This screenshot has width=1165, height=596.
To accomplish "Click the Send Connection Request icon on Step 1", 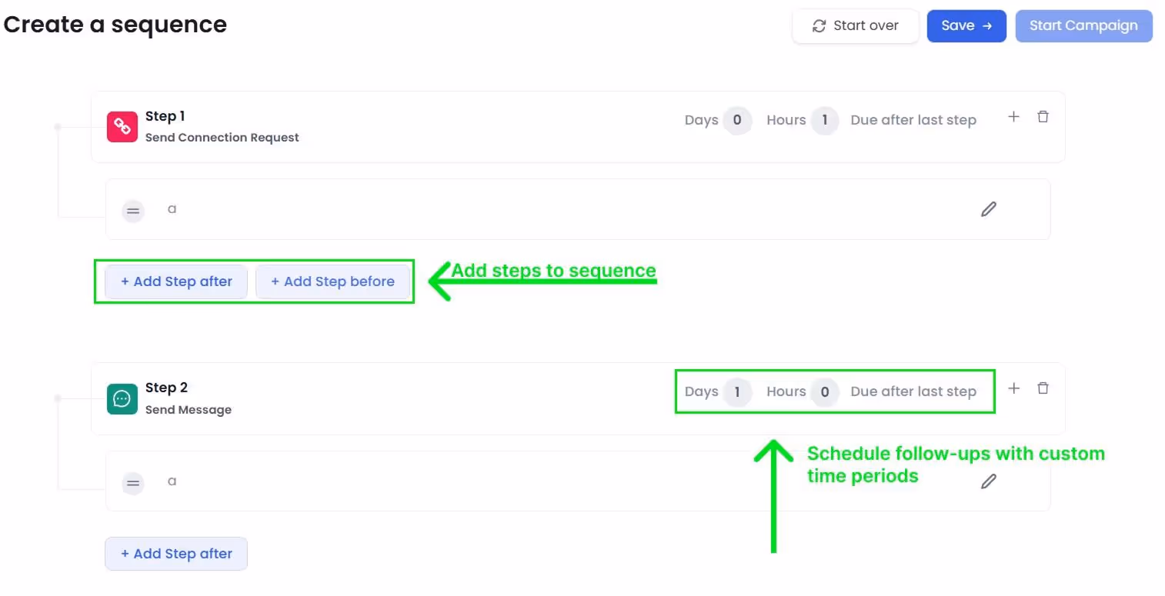I will 121,126.
